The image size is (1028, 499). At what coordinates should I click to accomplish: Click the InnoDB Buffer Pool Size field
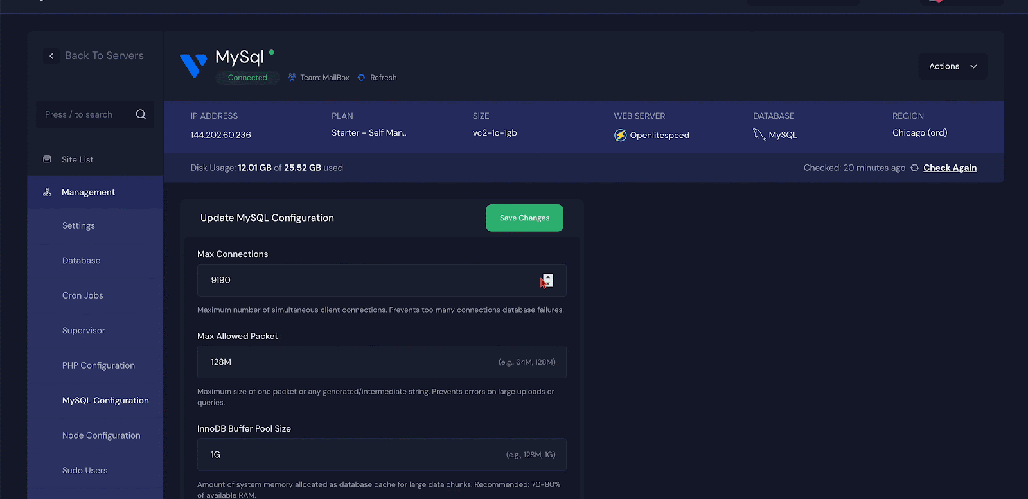(382, 454)
